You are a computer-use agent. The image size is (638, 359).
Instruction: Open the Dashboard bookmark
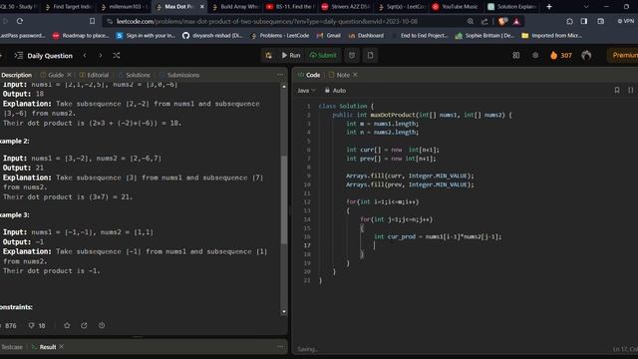366,36
